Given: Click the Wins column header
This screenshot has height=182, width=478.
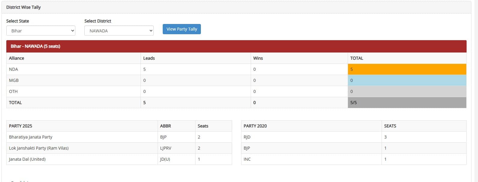Looking at the screenshot, I should (x=258, y=58).
